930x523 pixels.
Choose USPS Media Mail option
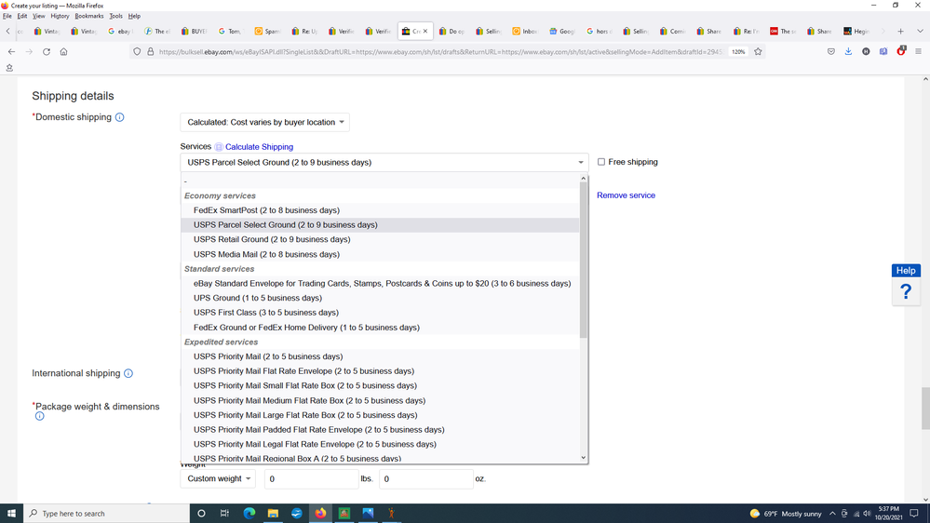[380, 254]
